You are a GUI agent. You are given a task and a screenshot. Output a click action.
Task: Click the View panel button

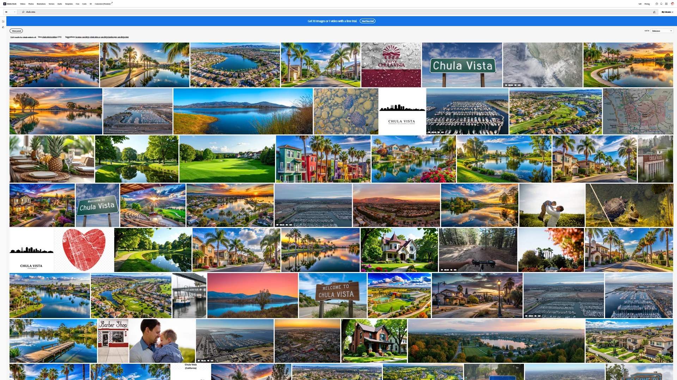coord(16,31)
